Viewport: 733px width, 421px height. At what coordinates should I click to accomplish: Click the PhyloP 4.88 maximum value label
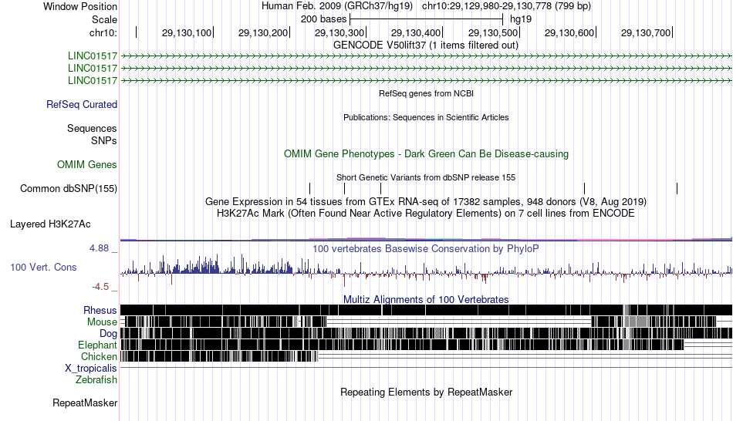[x=100, y=248]
